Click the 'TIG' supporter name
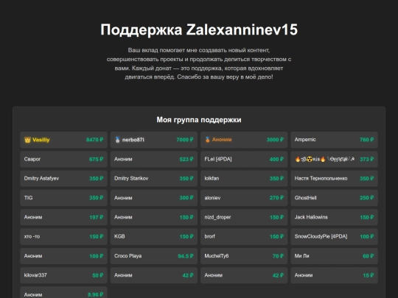The width and height of the screenshot is (398, 298). (x=28, y=198)
